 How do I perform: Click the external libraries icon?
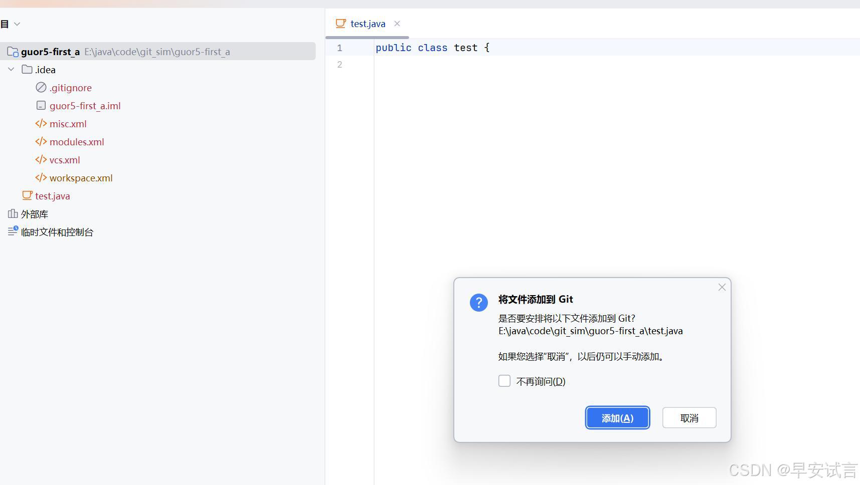pos(13,214)
